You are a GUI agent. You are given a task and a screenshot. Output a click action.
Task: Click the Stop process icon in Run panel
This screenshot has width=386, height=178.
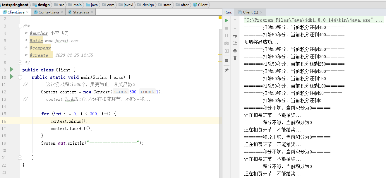(227, 28)
